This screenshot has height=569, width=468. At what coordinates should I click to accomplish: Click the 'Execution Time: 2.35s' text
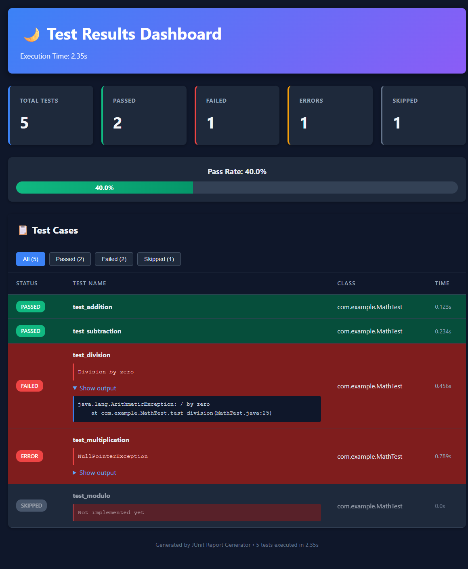[54, 56]
